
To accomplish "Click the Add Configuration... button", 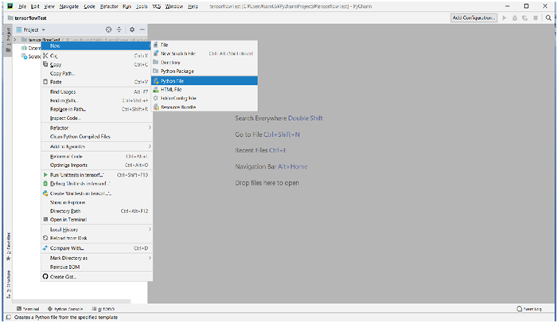I will (474, 18).
